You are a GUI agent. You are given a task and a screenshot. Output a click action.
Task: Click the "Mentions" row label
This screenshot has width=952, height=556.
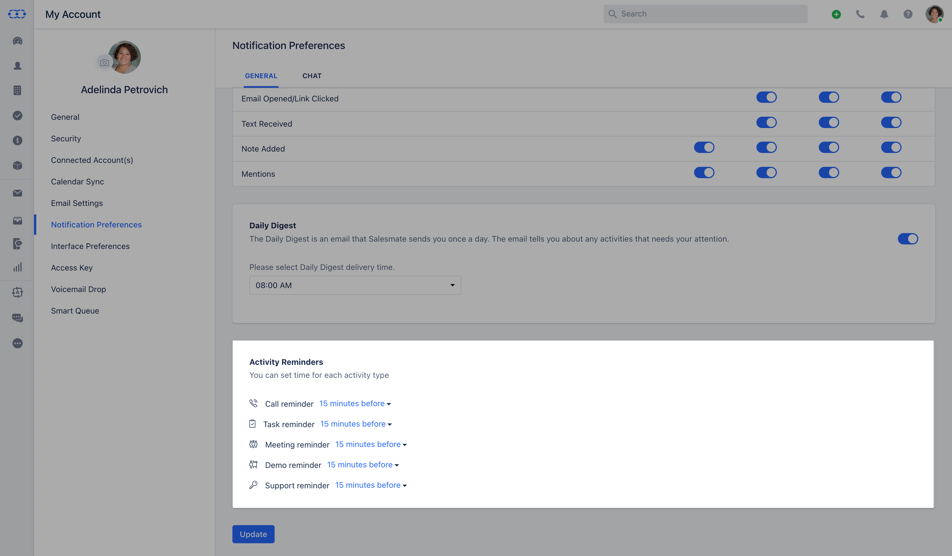pyautogui.click(x=258, y=174)
